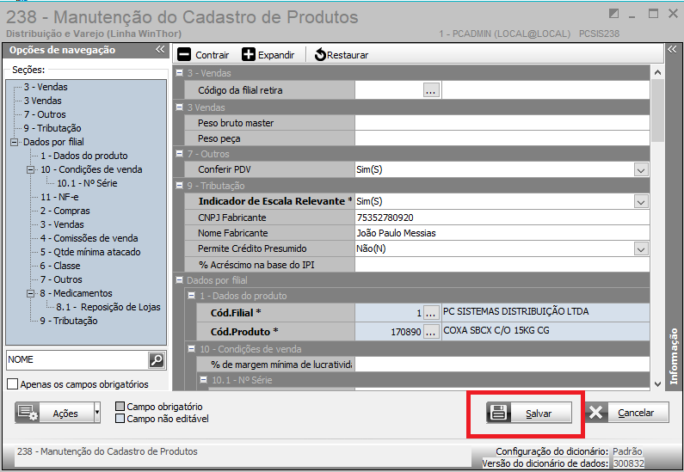Click the Cancelar button
The image size is (684, 472).
626,413
